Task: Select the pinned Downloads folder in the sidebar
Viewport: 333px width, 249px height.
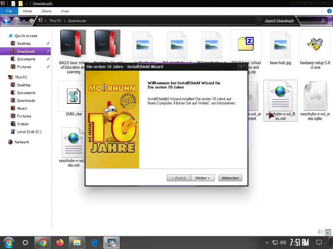Action: pos(25,52)
